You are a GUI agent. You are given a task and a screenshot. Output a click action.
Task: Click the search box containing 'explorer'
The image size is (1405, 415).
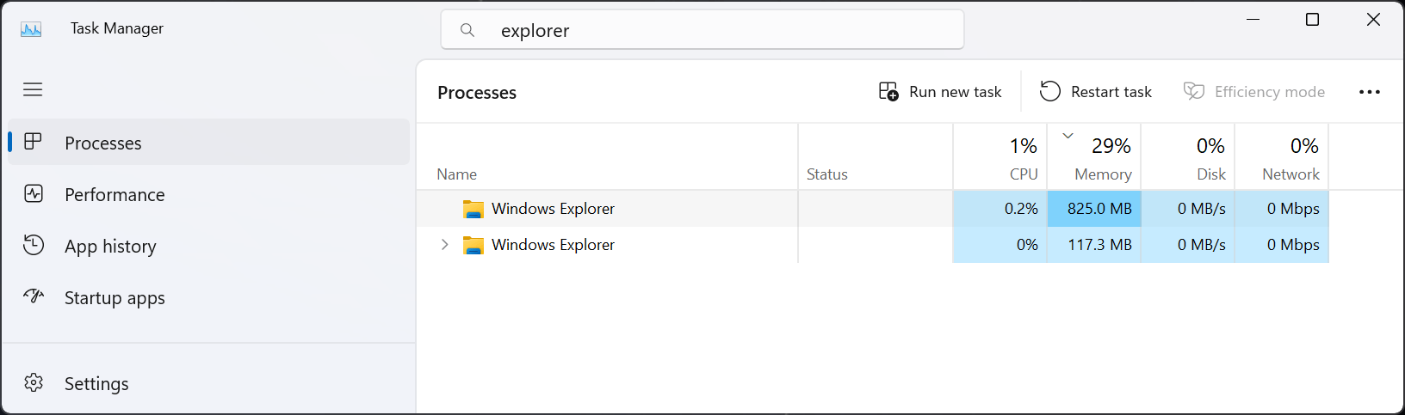tap(702, 30)
